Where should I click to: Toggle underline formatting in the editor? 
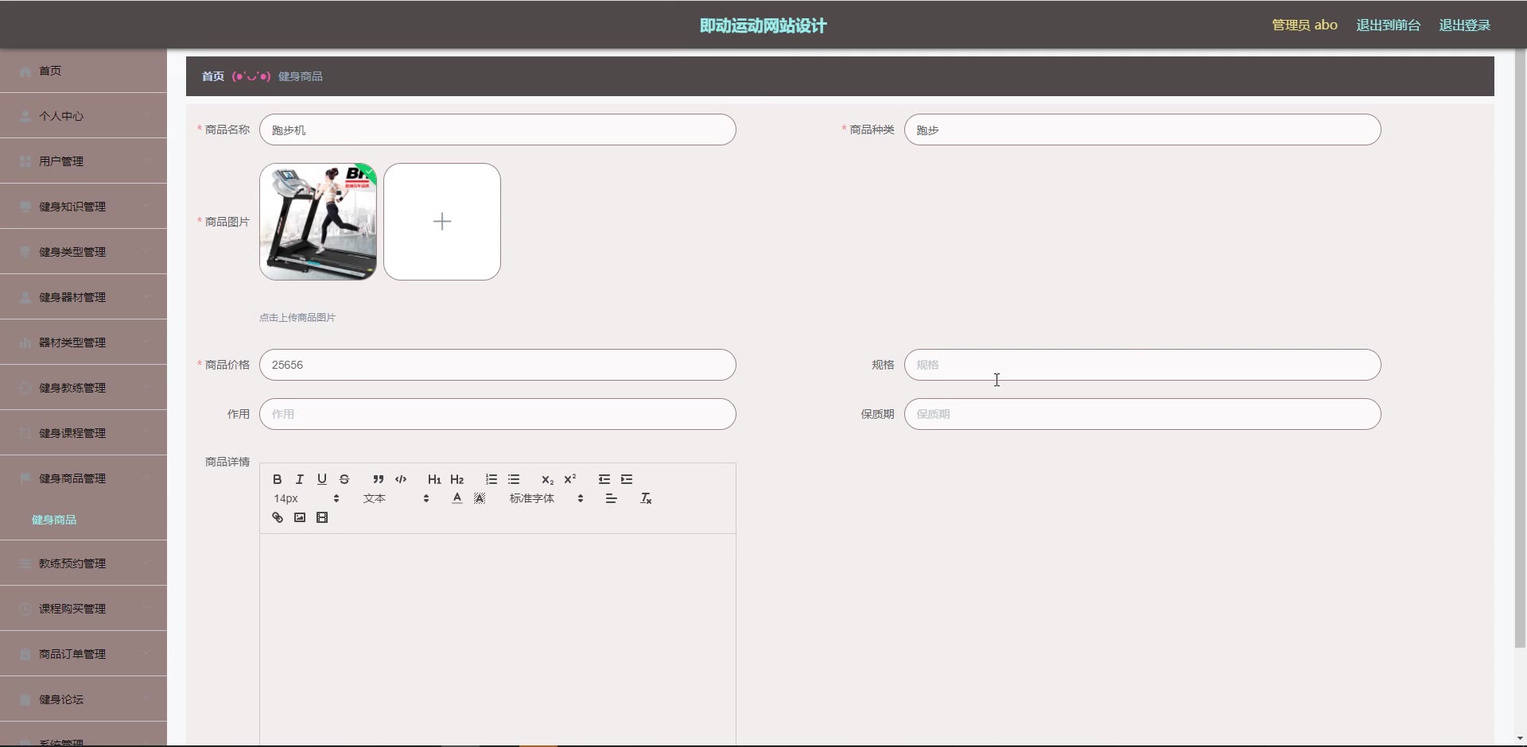pyautogui.click(x=321, y=479)
